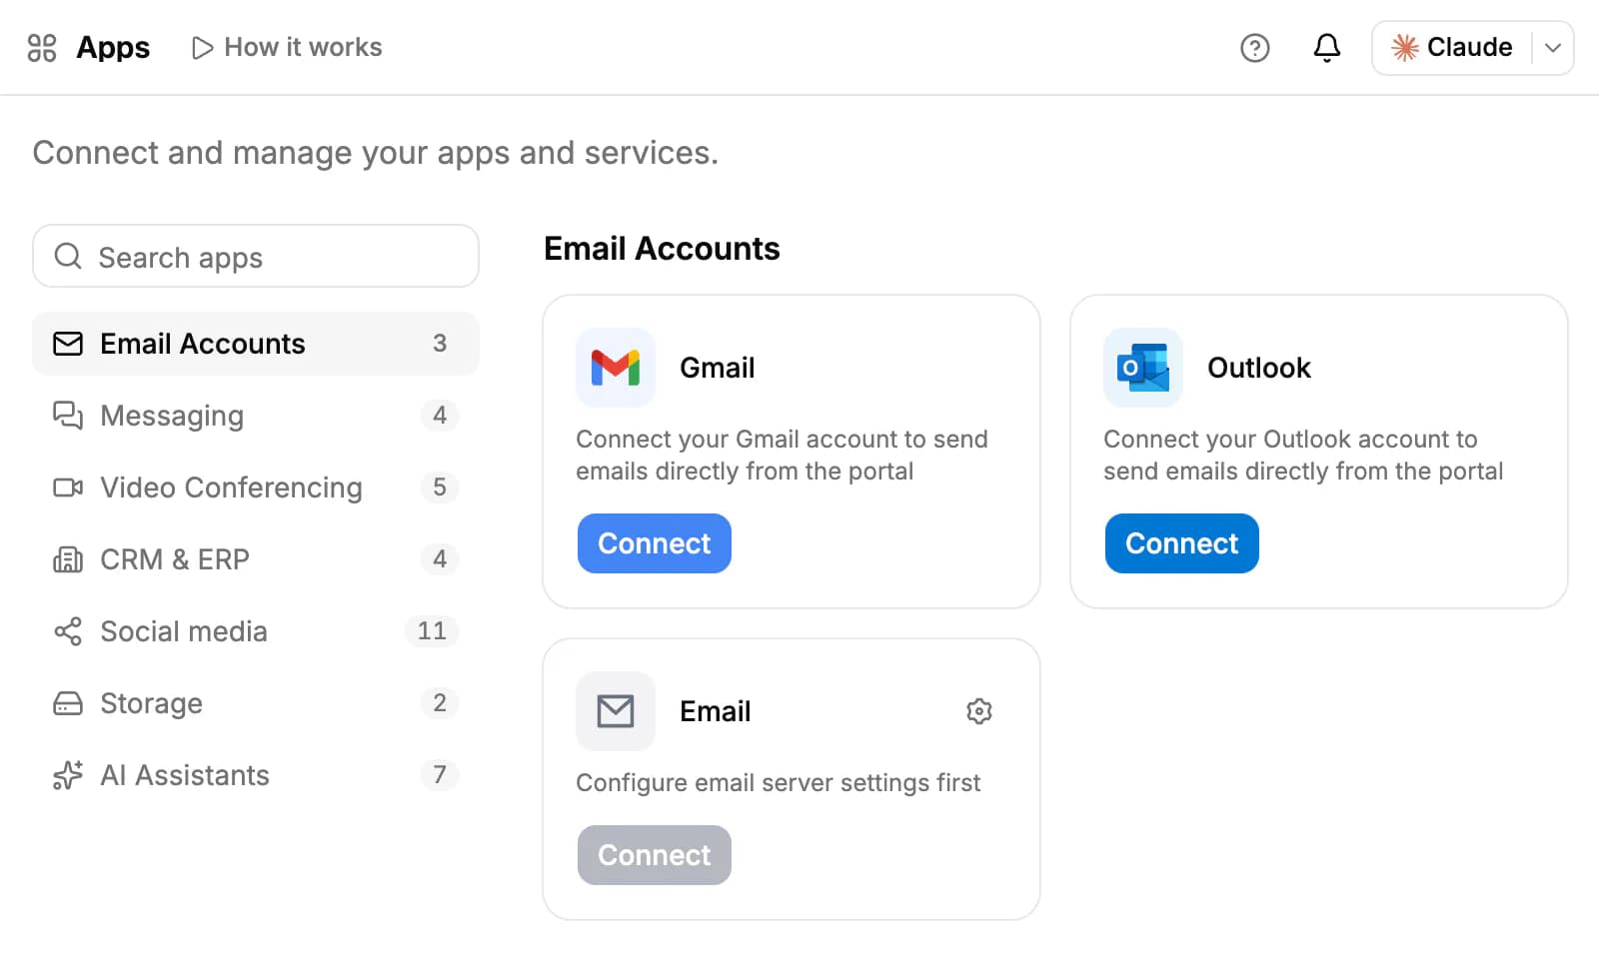Click the Outlook card title

pyautogui.click(x=1259, y=368)
